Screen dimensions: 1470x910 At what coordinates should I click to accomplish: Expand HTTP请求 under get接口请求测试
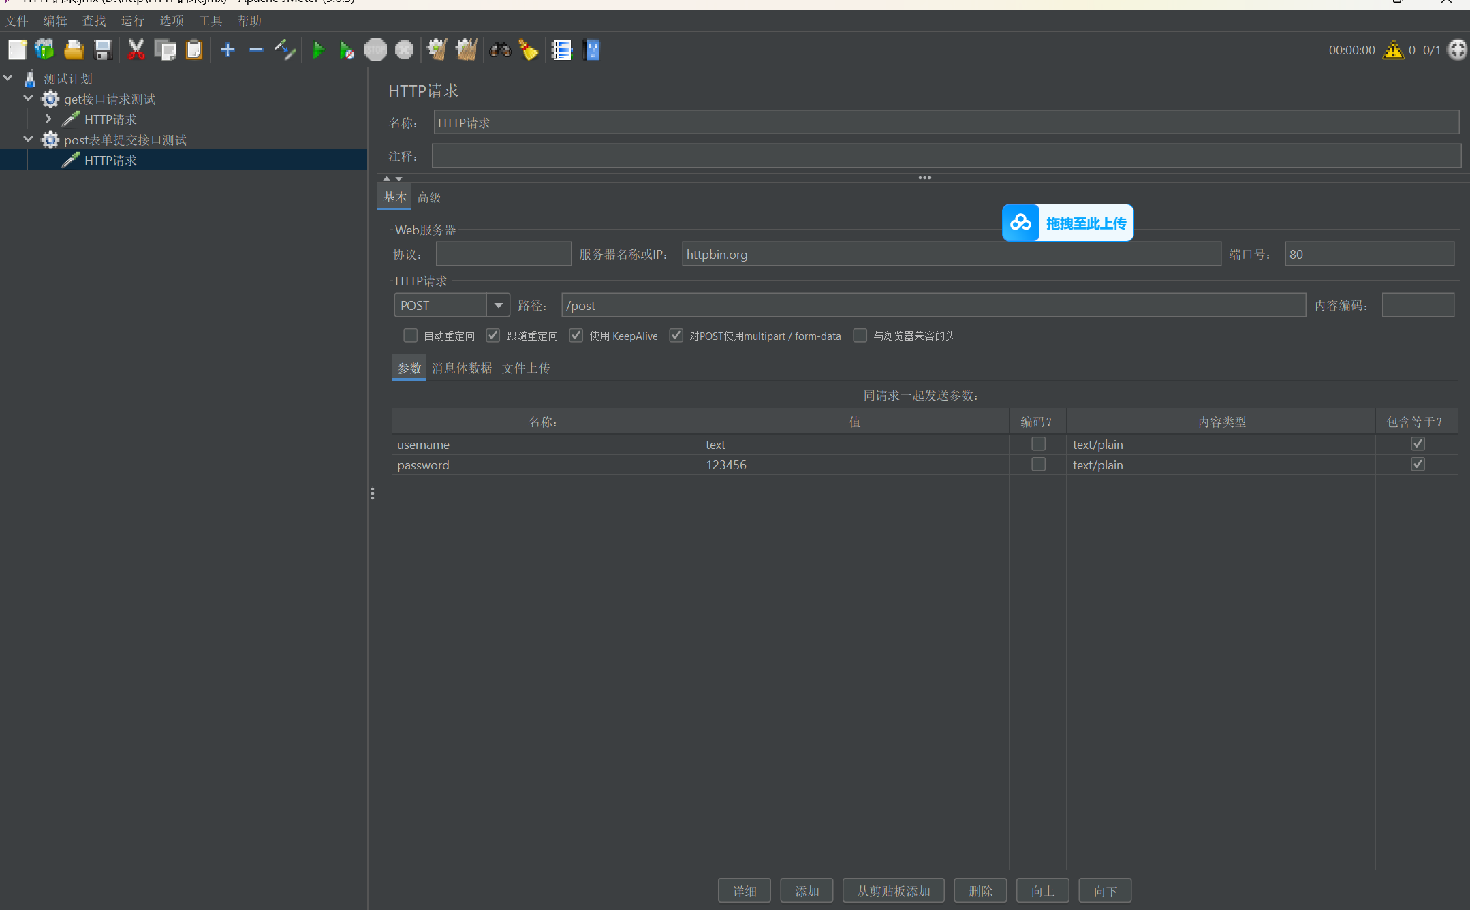[48, 119]
